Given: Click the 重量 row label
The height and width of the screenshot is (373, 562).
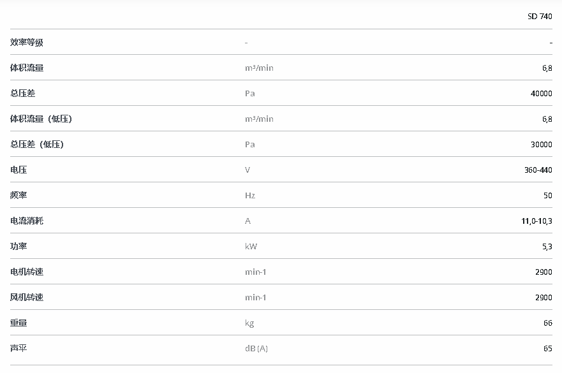Looking at the screenshot, I should [18, 323].
